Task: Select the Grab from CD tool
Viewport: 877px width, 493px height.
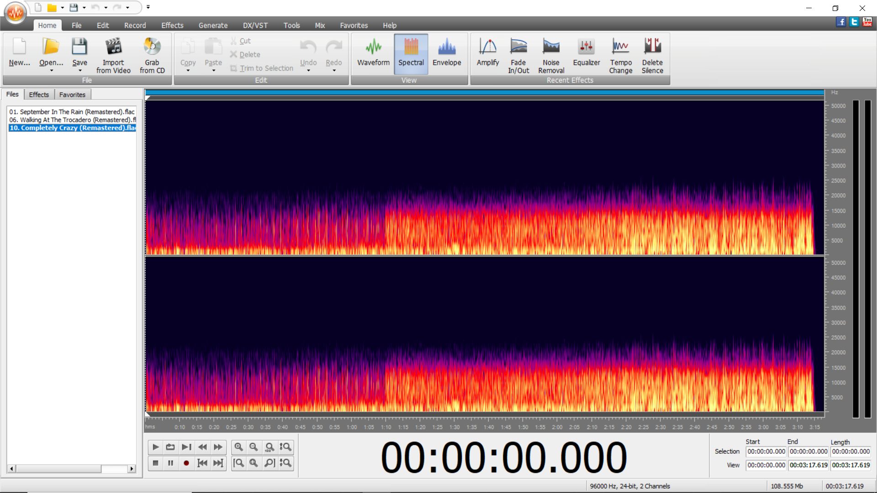Action: click(152, 55)
